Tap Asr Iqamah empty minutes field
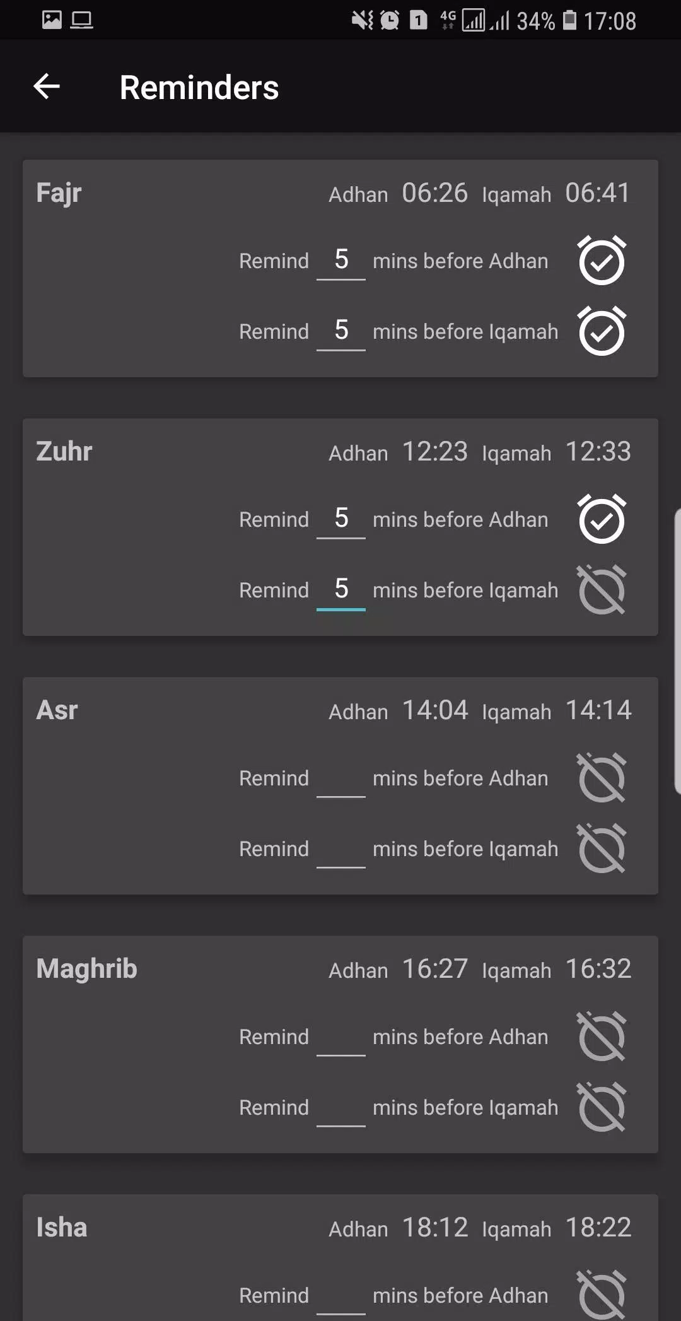Image resolution: width=681 pixels, height=1321 pixels. pyautogui.click(x=341, y=850)
